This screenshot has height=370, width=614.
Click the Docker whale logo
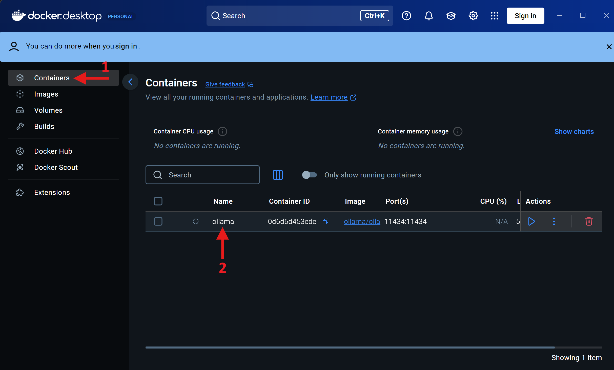pos(19,16)
